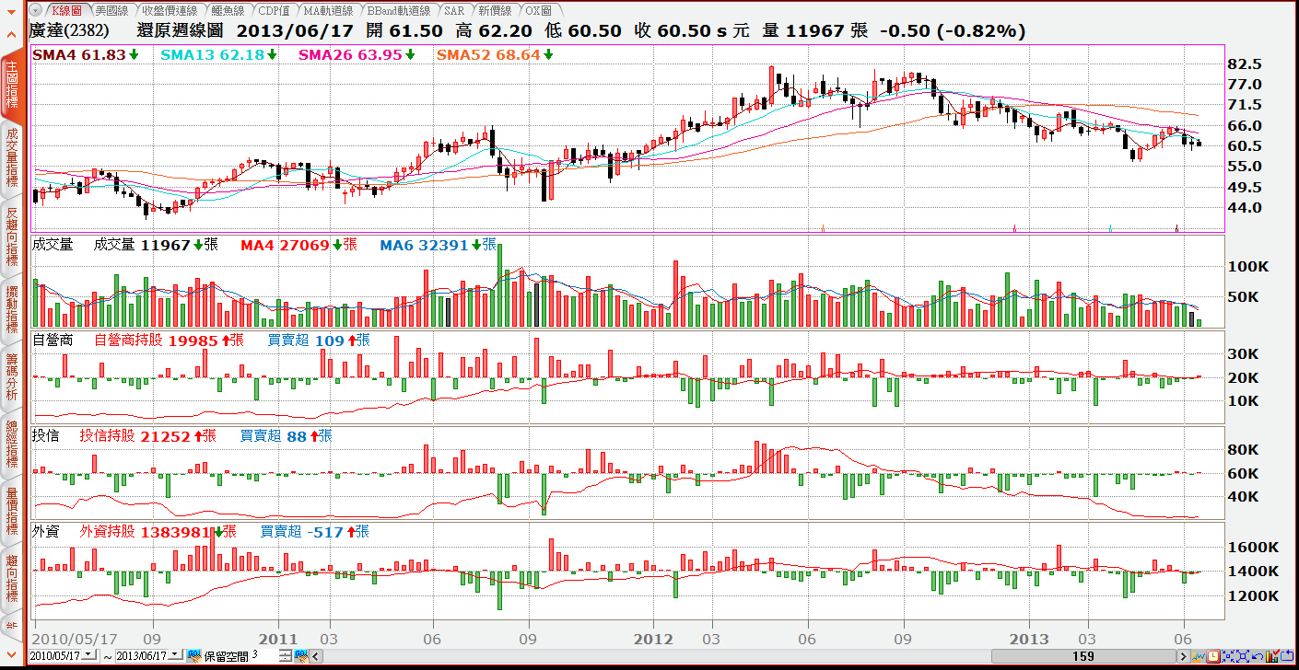Click the GO icon after 保留空間
Image resolution: width=1299 pixels, height=670 pixels.
301,655
